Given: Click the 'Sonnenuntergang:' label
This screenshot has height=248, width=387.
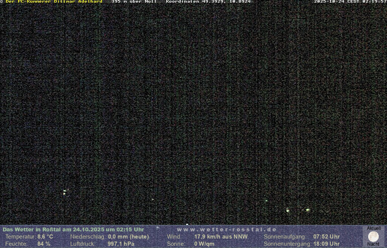Looking at the screenshot, I should coord(287,244).
